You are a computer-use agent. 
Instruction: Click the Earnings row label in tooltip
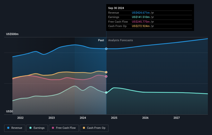[114, 17]
